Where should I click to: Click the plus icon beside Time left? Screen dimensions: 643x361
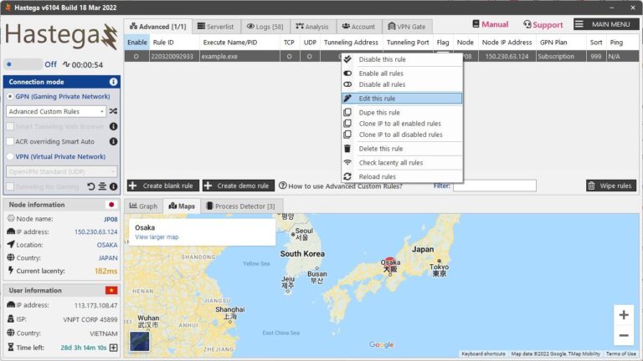click(x=114, y=348)
